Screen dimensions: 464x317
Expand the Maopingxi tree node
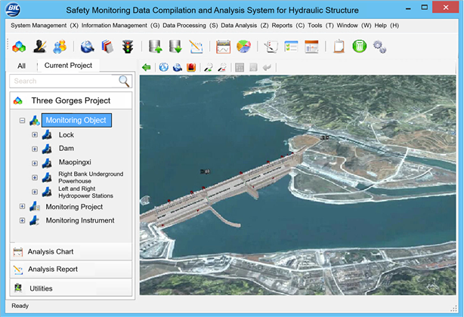pos(35,163)
